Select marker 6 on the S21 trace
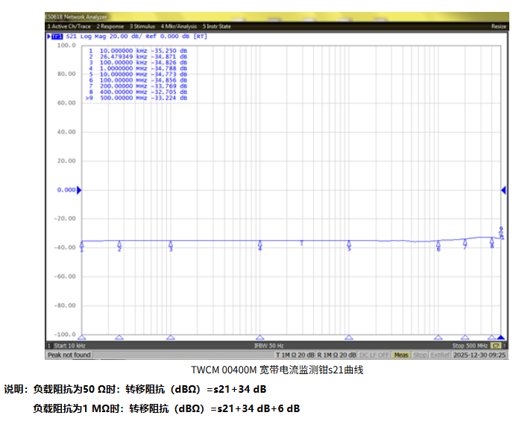The image size is (516, 427). (x=438, y=244)
